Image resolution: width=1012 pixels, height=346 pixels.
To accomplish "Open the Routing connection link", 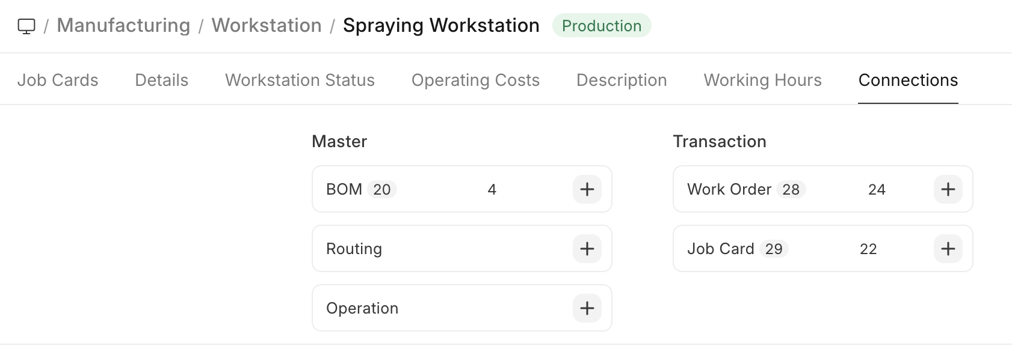I will click(354, 249).
